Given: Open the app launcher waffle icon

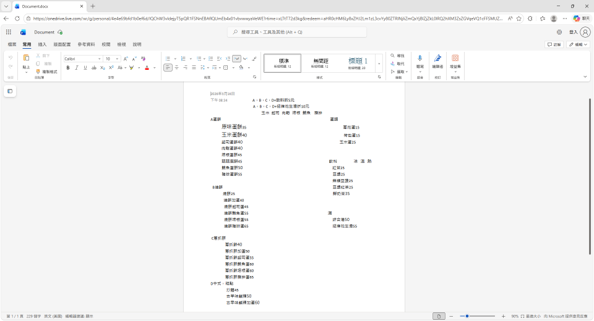Looking at the screenshot, I should coord(9,32).
